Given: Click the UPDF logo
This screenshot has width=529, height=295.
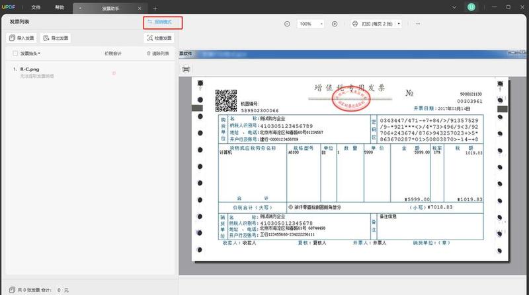Looking at the screenshot, I should 9,7.
